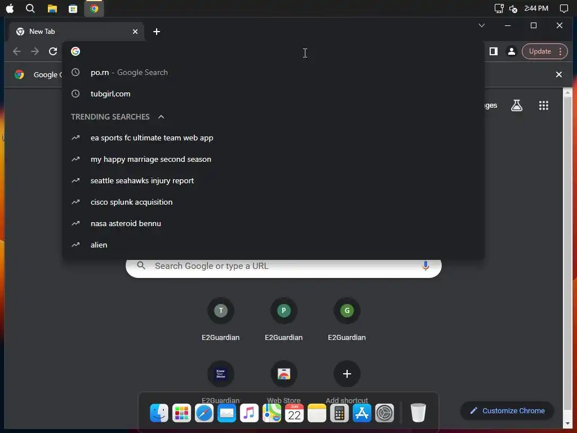Open the G E2Guardian shortcut

347,311
